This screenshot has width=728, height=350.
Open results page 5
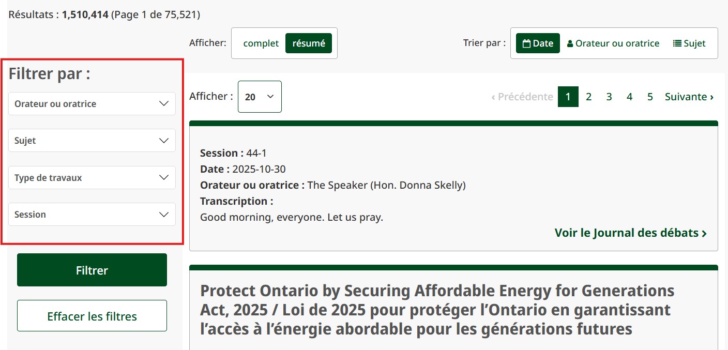click(x=650, y=97)
